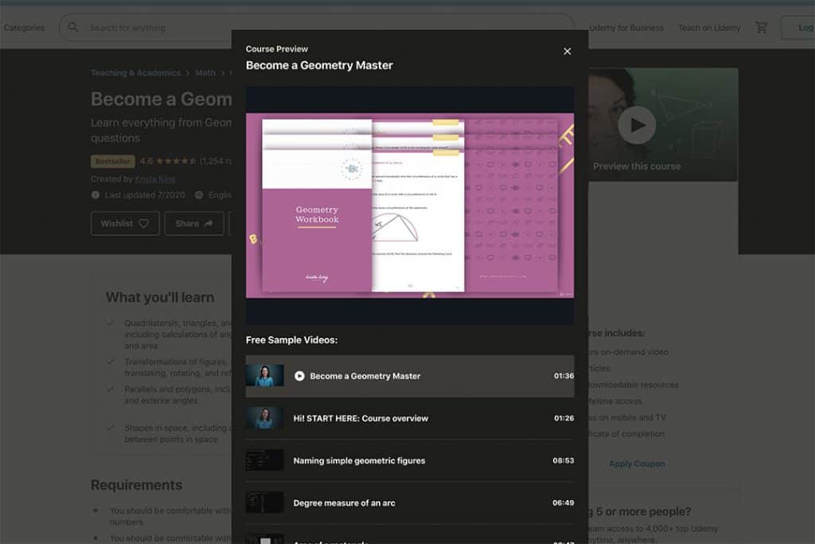Open the shopping cart
Viewport: 815px width, 544px height.
click(762, 27)
